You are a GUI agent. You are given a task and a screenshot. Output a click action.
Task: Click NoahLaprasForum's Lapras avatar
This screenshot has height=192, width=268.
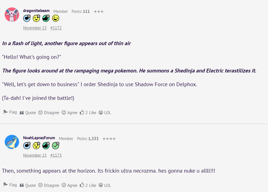tap(12, 142)
